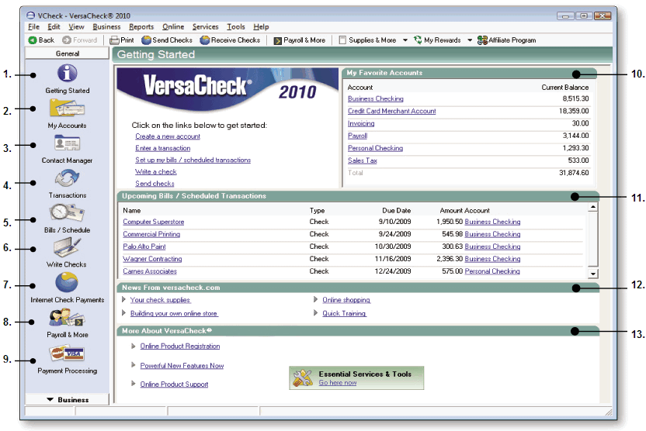The image size is (646, 431).
Task: Open the Wagner Contracting bill
Action: (152, 259)
